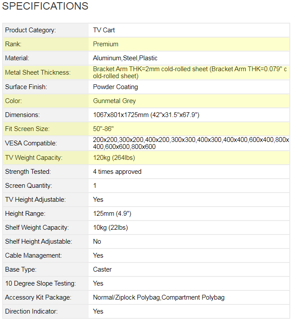Select the Caster base type value
The image size is (292, 321).
102,269
